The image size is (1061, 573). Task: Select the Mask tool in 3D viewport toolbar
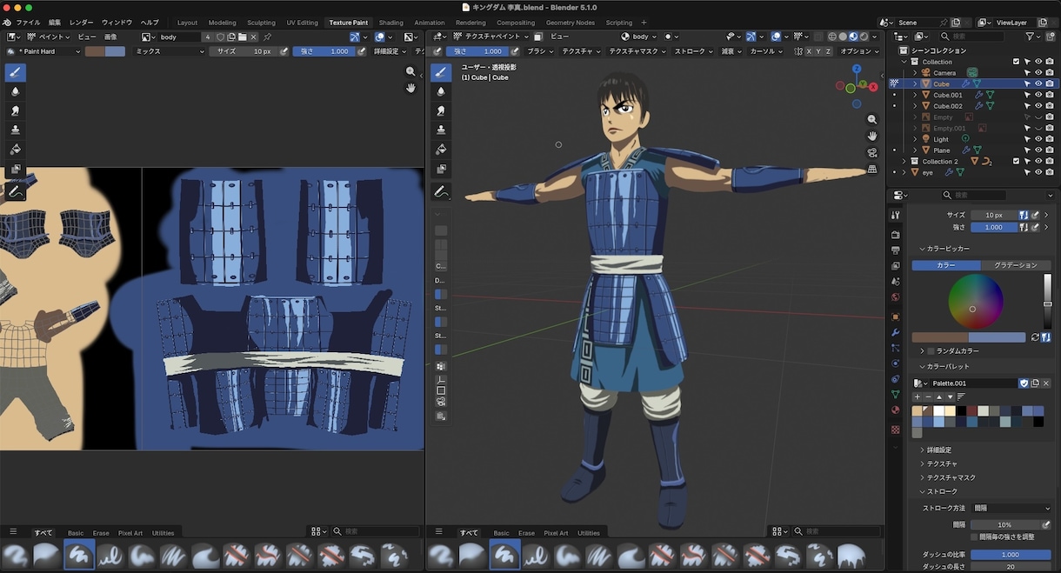pyautogui.click(x=441, y=169)
